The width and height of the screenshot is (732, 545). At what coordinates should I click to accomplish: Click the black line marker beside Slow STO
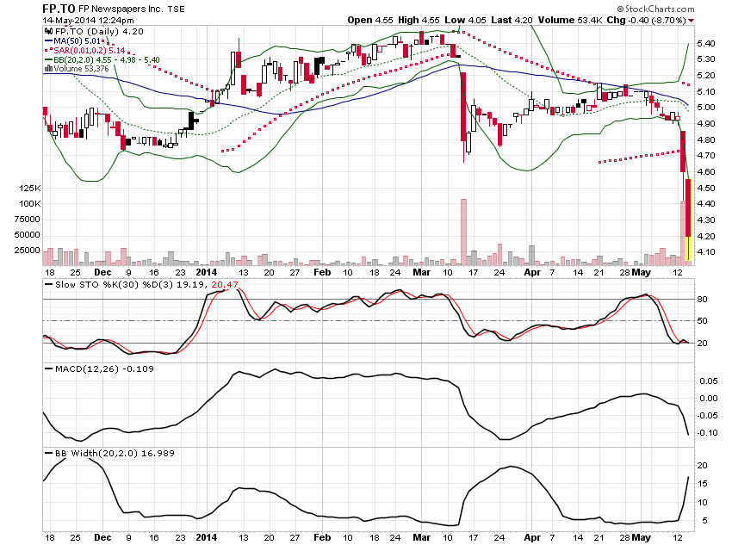point(48,284)
